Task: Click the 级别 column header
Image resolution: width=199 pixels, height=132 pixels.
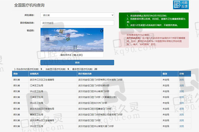Action: (170, 74)
